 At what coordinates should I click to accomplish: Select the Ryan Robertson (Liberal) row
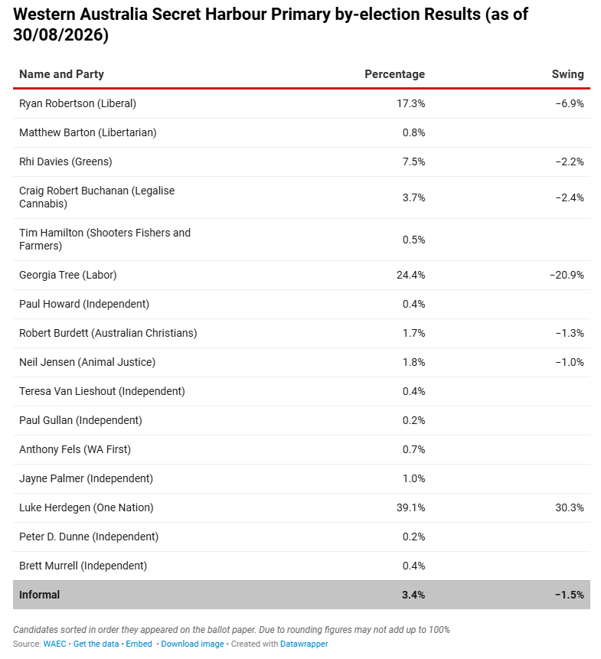[302, 104]
